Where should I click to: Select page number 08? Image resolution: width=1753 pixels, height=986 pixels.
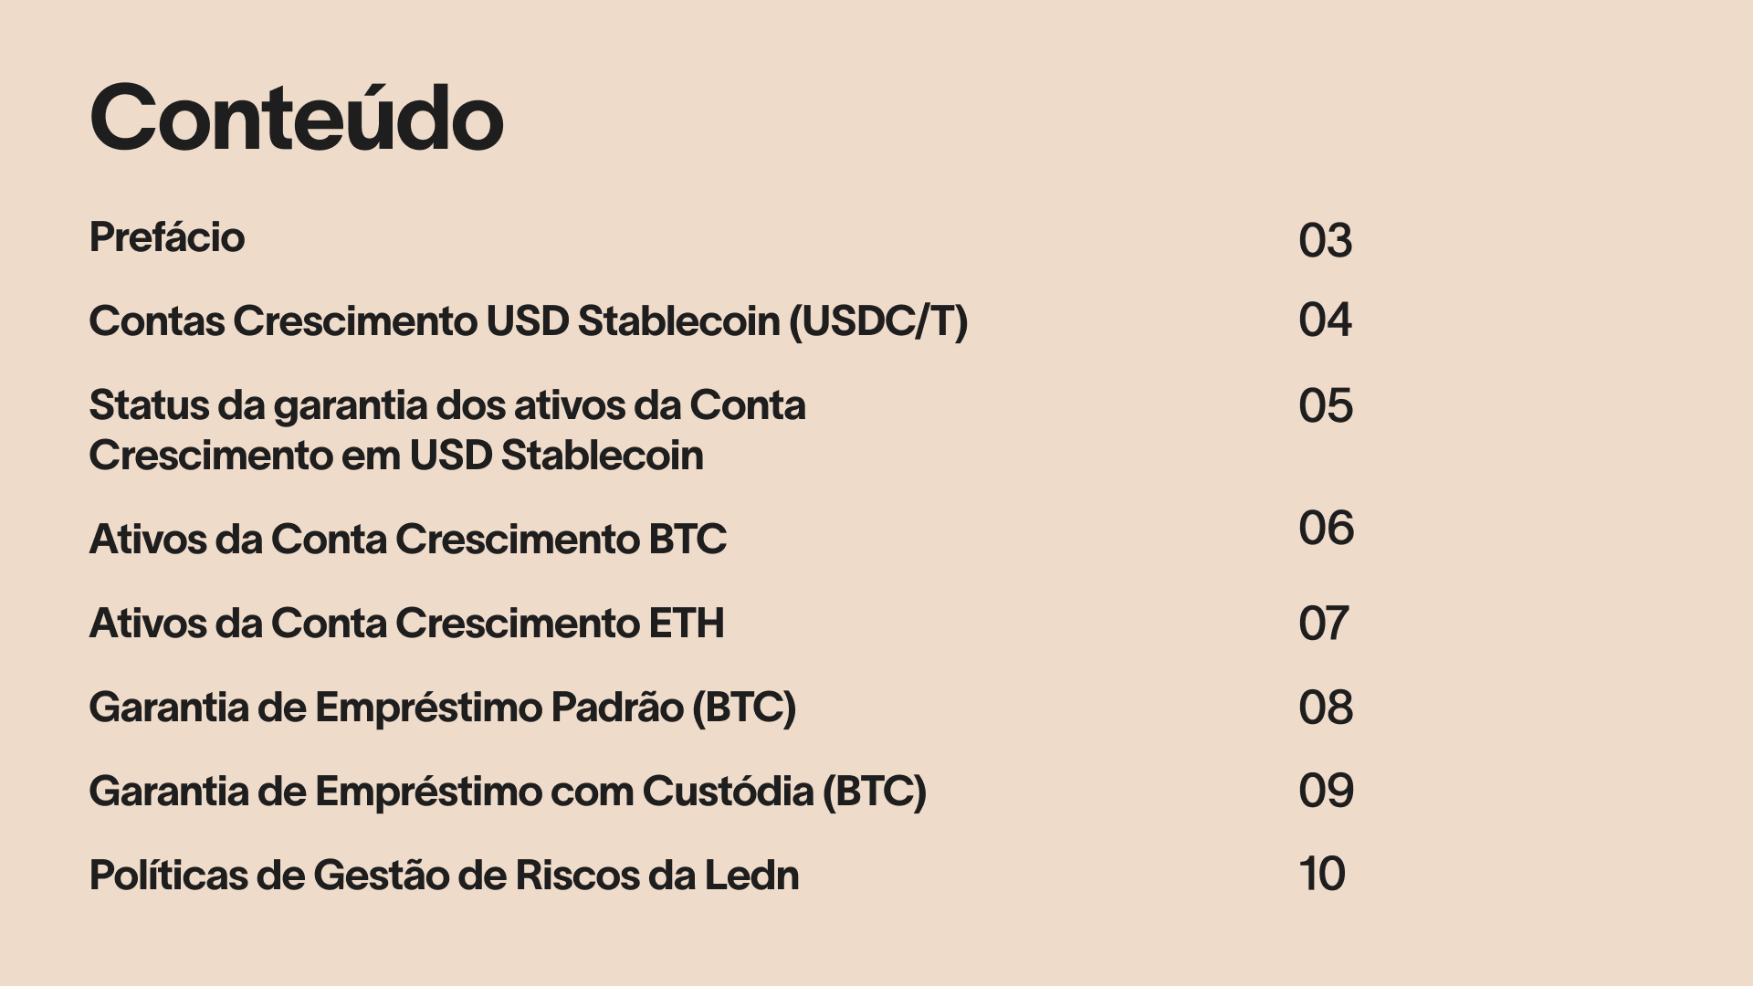point(1326,708)
